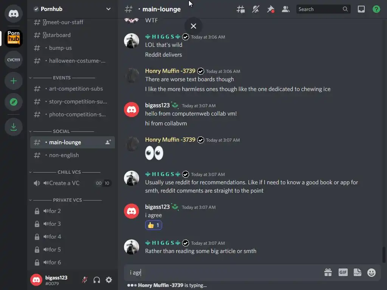Open the green help icon
The image size is (387, 290).
(376, 9)
